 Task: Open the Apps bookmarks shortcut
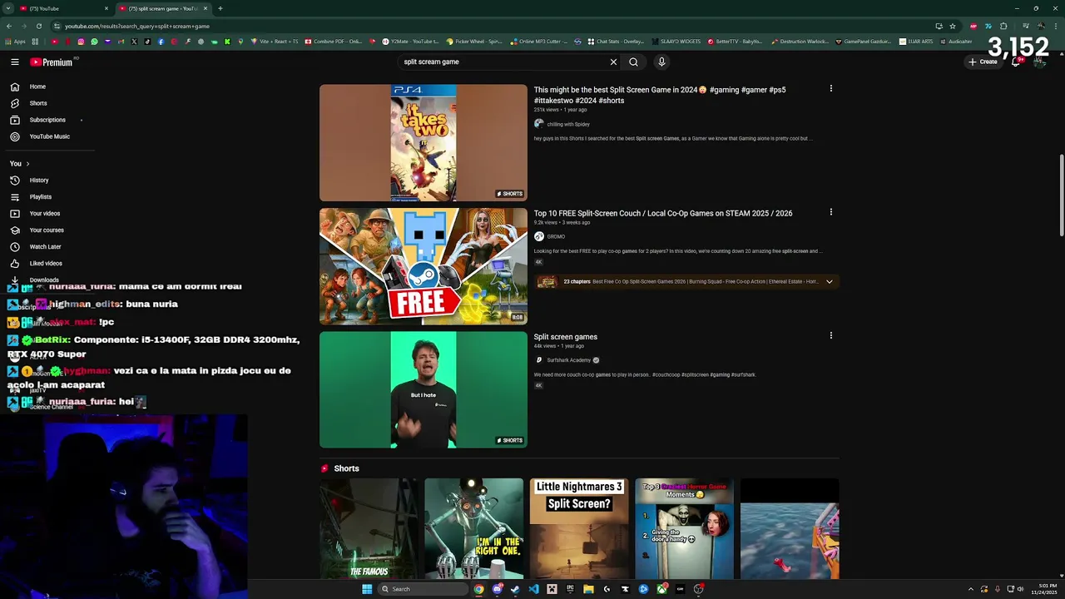tap(16, 42)
